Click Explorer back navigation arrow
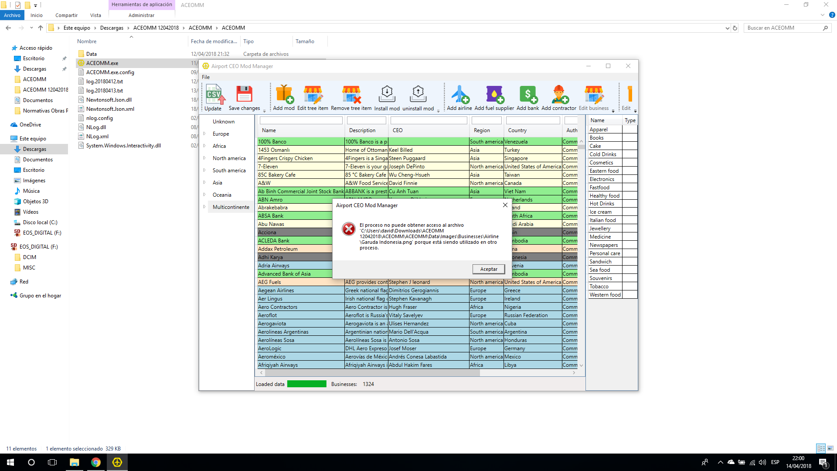Screen dimensions: 837x471 pyautogui.click(x=8, y=28)
